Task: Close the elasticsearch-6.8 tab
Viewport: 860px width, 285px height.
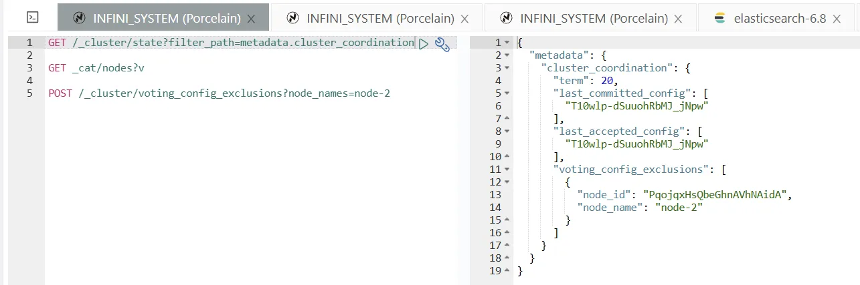Action: [x=837, y=19]
